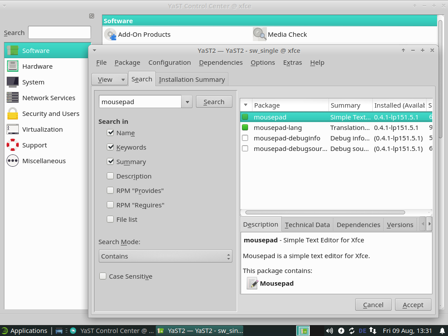Select Hardware category in sidebar
Viewport: 448px width, 336px height.
[x=37, y=66]
